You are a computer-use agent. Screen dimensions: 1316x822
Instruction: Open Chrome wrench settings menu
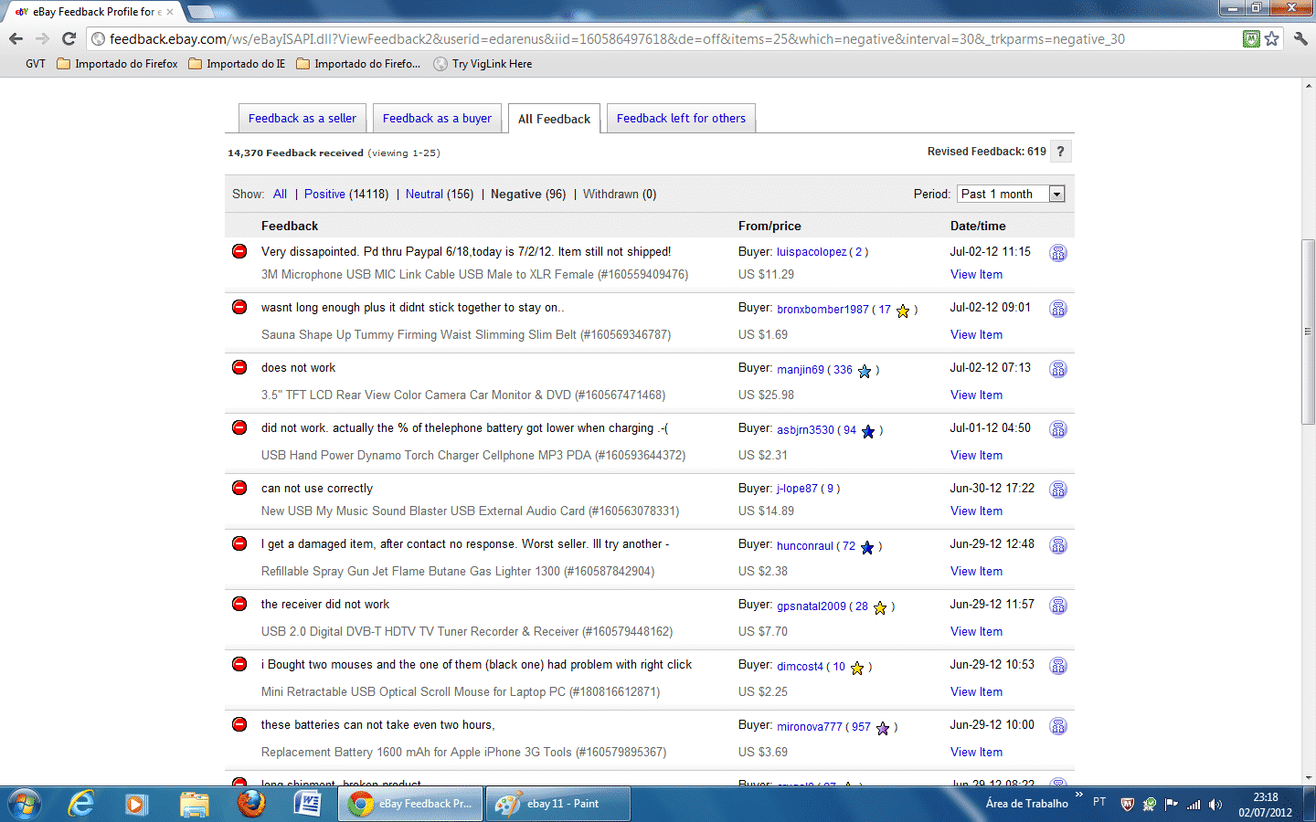tap(1300, 38)
